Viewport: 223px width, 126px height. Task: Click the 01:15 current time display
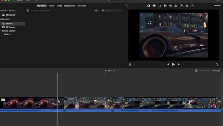107,71
